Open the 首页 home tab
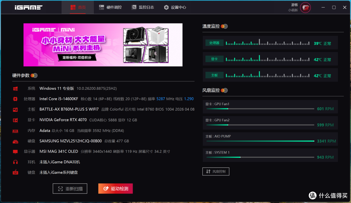This screenshot has height=203, width=351. click(x=78, y=7)
